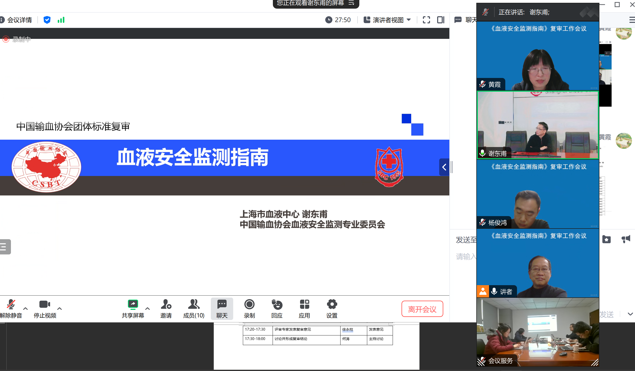Maximize the meeting window

(617, 5)
